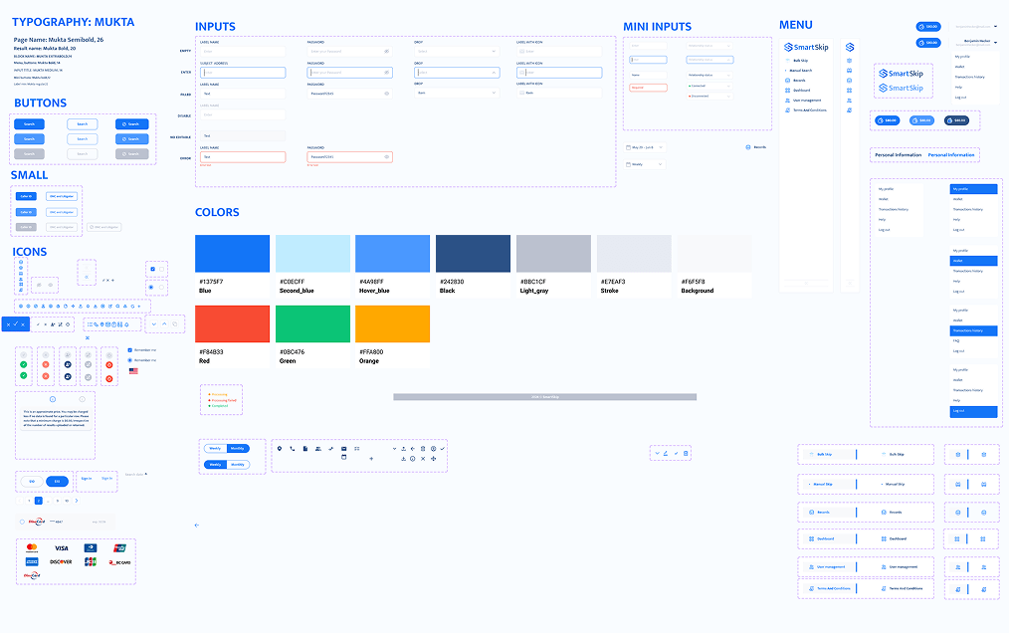Click the phone icon in the icon toolbar
Image resolution: width=1009 pixels, height=634 pixels.
292,448
